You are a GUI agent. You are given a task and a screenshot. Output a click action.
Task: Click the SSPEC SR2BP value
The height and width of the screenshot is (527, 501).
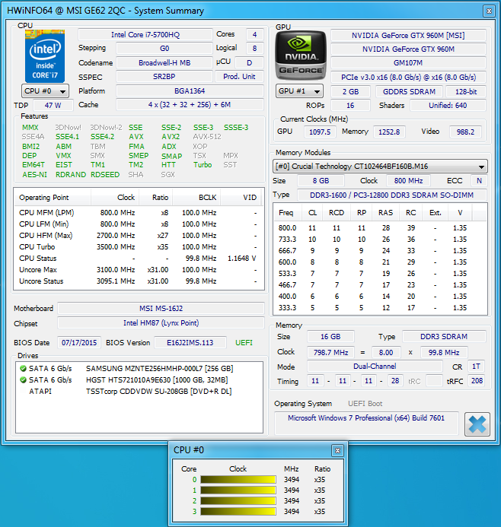pos(164,76)
